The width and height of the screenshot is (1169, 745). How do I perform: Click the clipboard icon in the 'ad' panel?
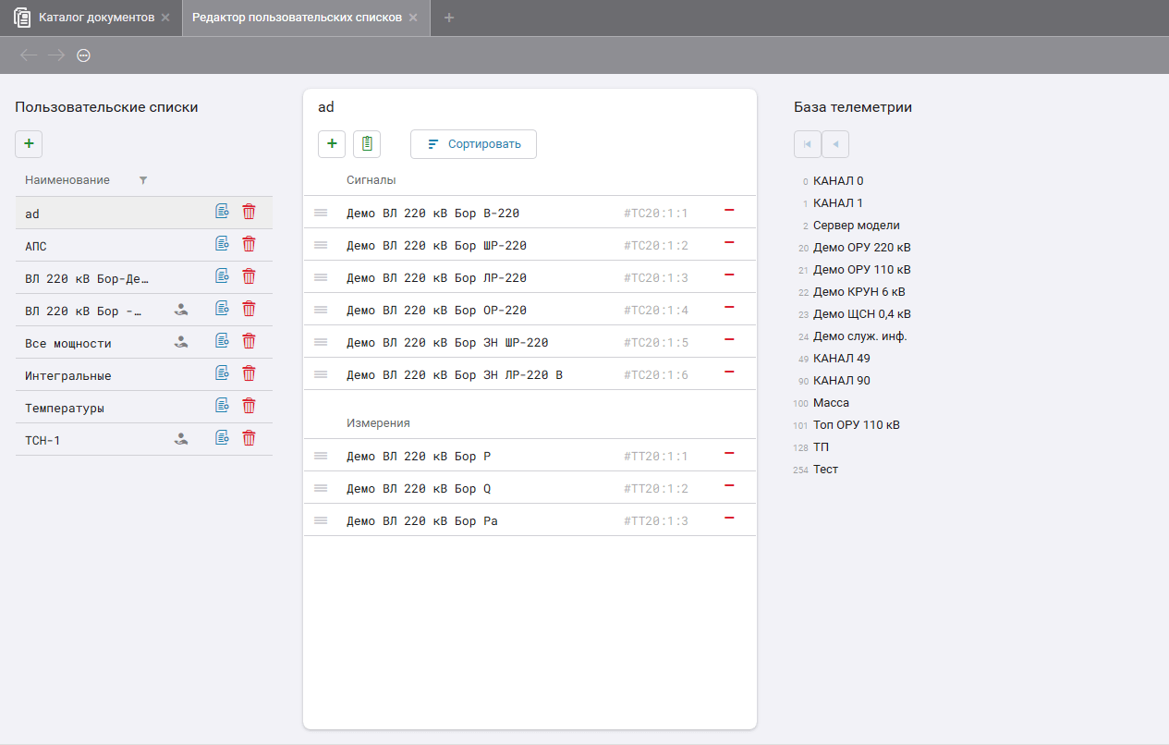[367, 144]
